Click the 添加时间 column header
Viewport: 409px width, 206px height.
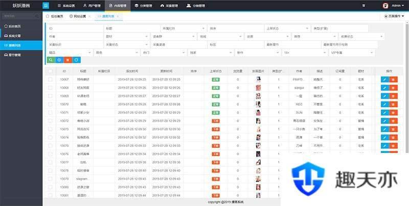132,71
